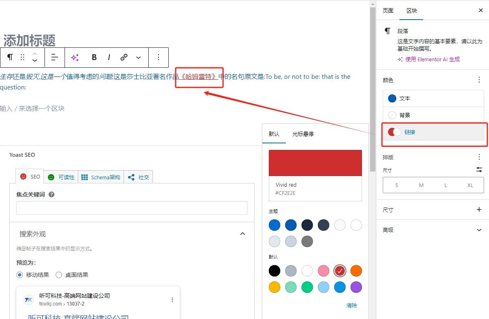This screenshot has height=319, width=489.
Task: Click the 添加标题 title field
Action: [x=30, y=40]
